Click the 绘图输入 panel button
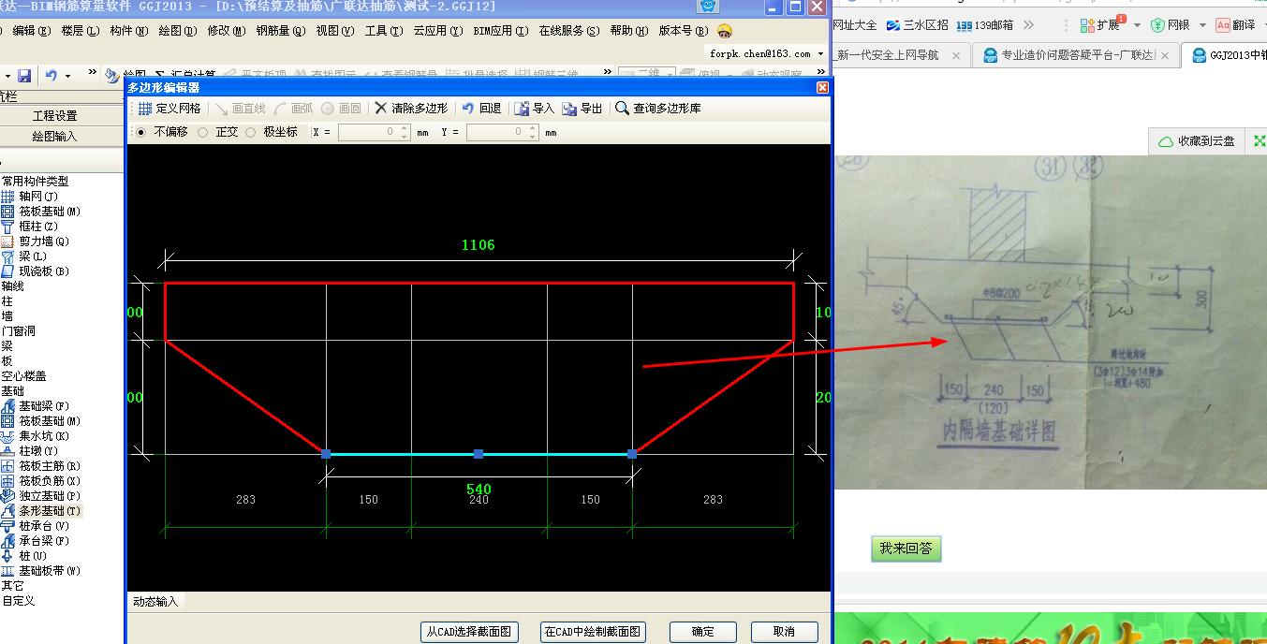This screenshot has height=644, width=1267. click(54, 137)
